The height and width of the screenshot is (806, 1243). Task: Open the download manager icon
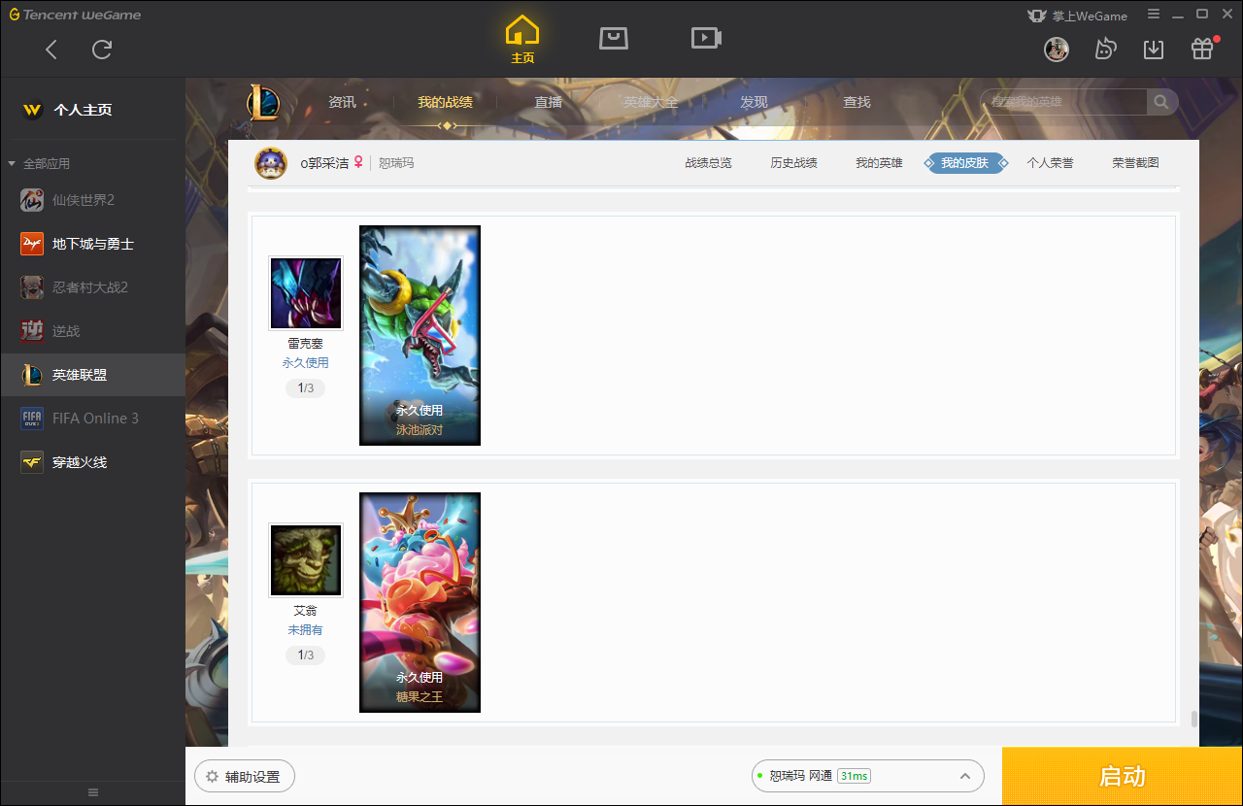tap(1154, 49)
